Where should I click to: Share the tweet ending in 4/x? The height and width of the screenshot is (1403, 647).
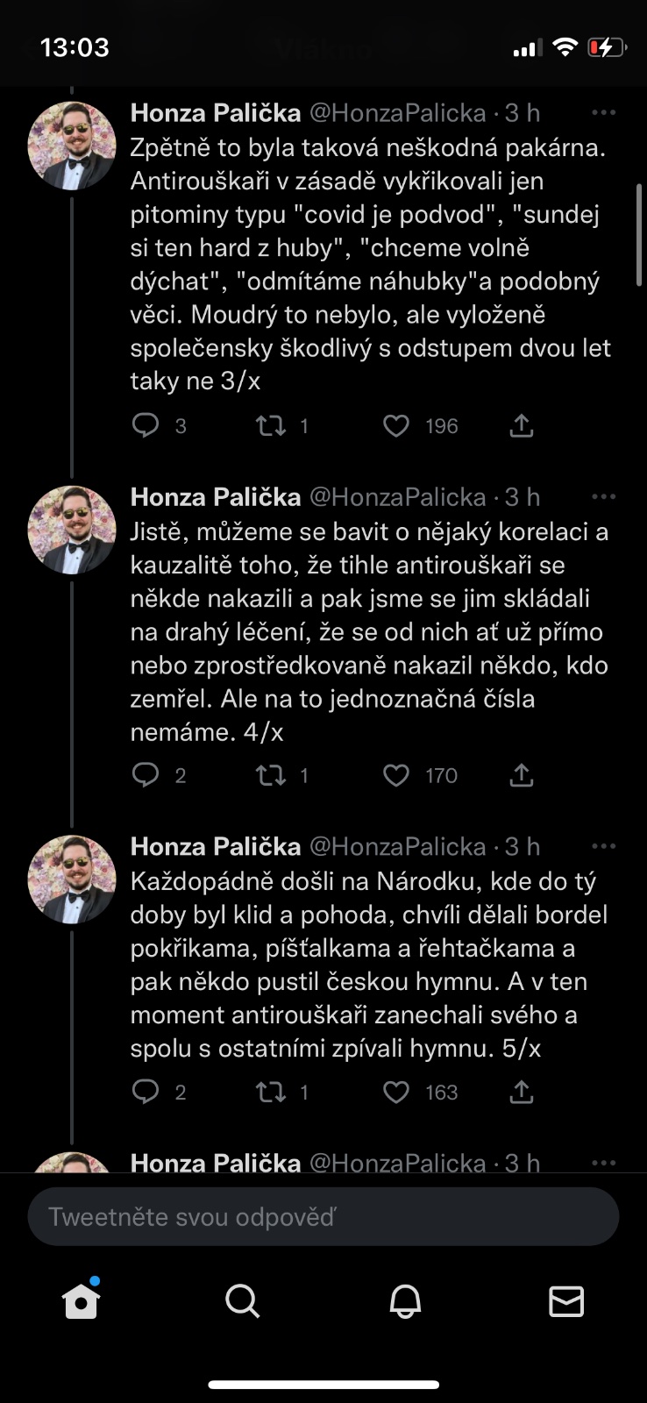[x=522, y=775]
